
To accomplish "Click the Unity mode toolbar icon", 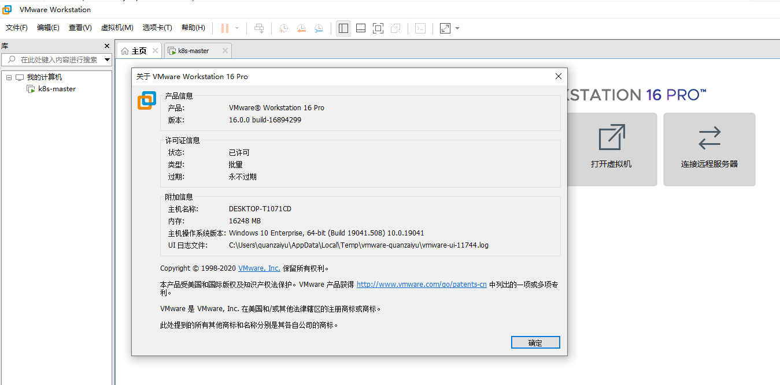I will [x=395, y=28].
